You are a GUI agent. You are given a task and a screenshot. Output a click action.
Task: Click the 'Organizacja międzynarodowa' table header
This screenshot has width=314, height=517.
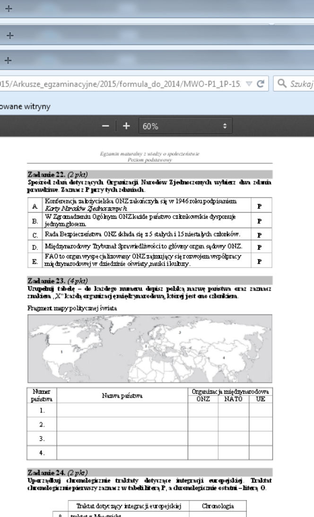[x=230, y=392]
